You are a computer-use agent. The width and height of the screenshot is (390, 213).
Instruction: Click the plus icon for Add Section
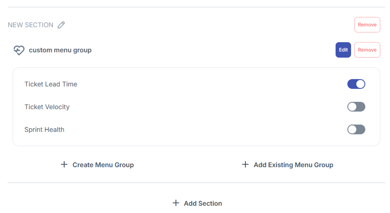tap(176, 203)
